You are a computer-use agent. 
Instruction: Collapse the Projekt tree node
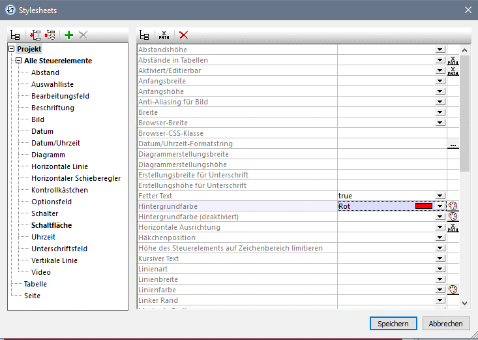pos(12,50)
